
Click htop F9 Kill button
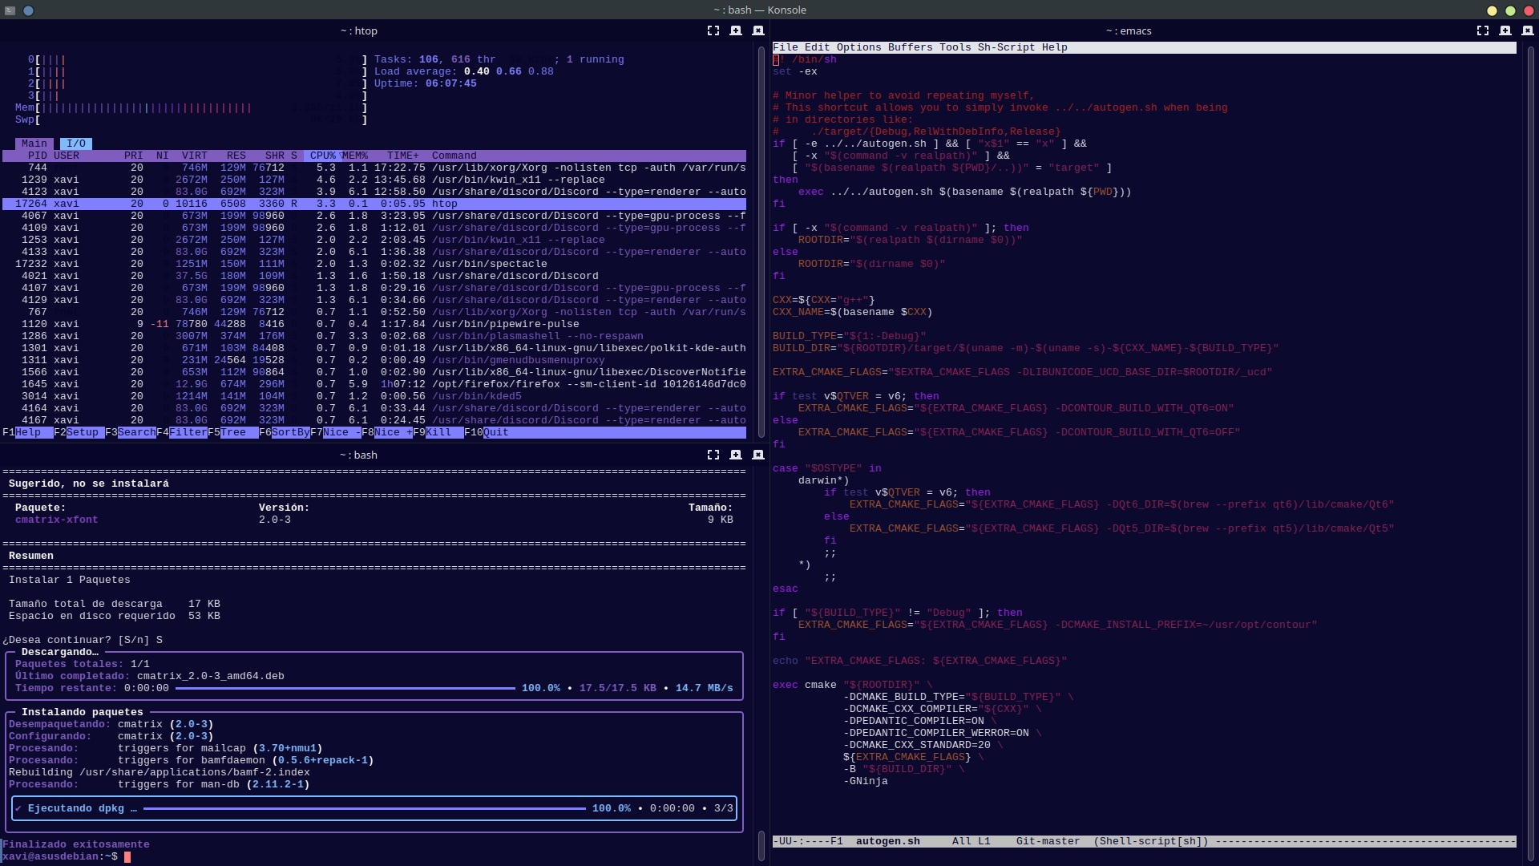pyautogui.click(x=438, y=432)
